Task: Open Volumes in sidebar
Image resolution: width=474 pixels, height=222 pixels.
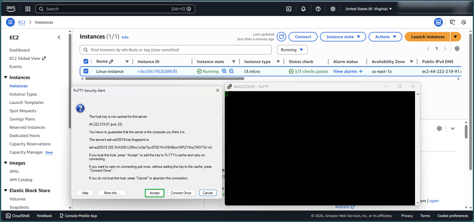Action: pyautogui.click(x=17, y=199)
